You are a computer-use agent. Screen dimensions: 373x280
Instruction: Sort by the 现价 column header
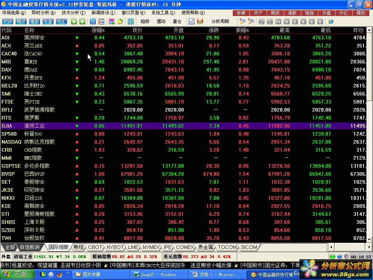coord(137,30)
